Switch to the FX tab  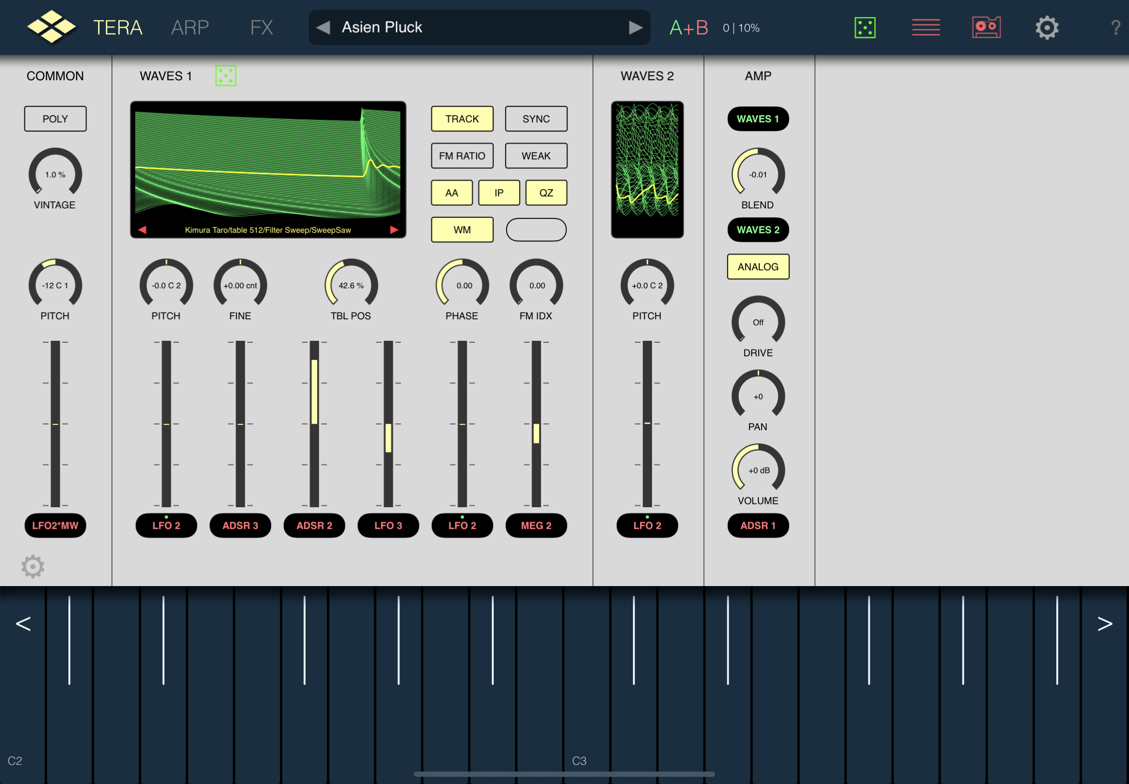[x=262, y=28]
